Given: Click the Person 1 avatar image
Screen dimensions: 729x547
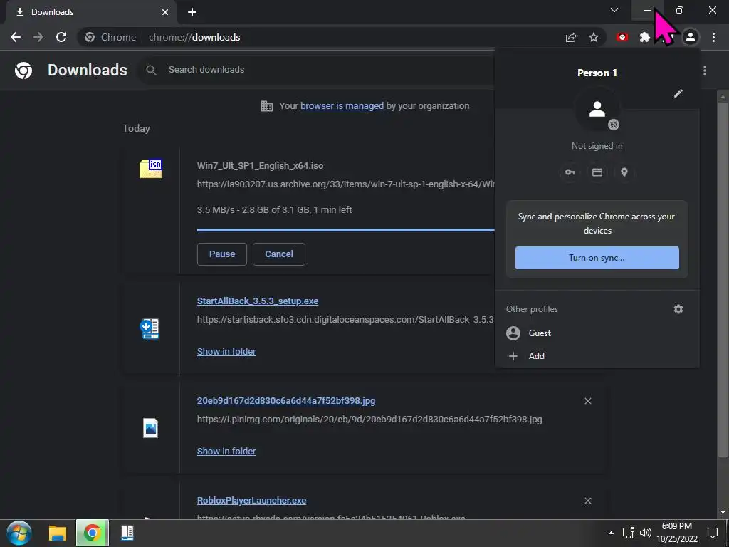Looking at the screenshot, I should [x=597, y=109].
